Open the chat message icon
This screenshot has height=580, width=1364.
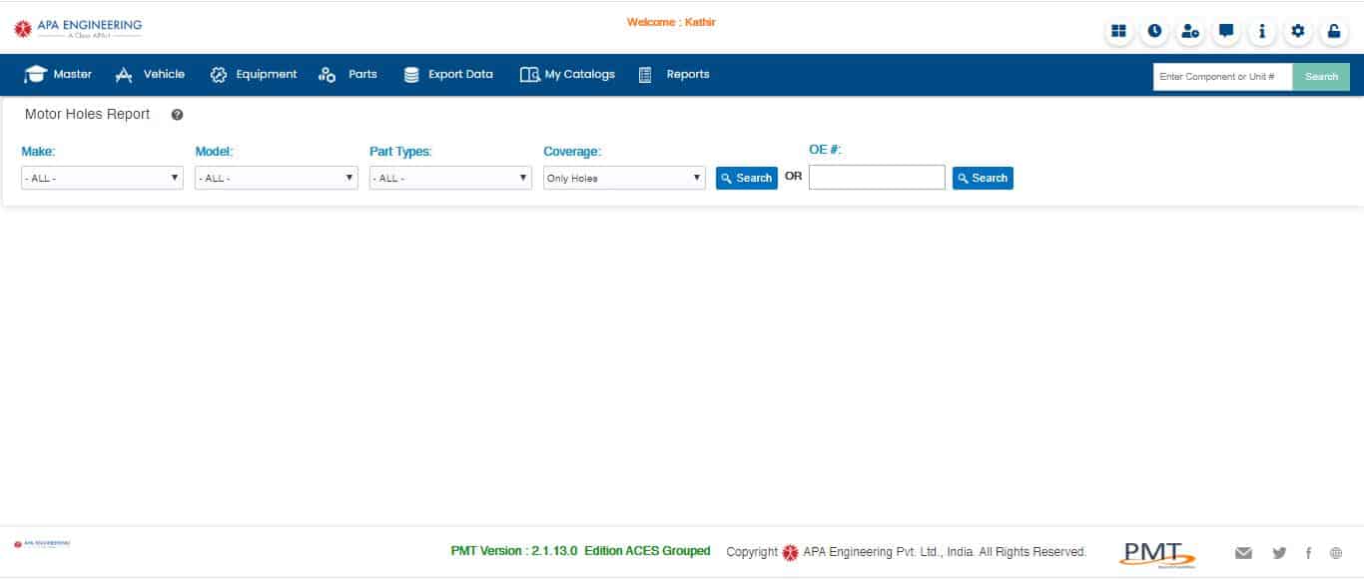pyautogui.click(x=1226, y=31)
